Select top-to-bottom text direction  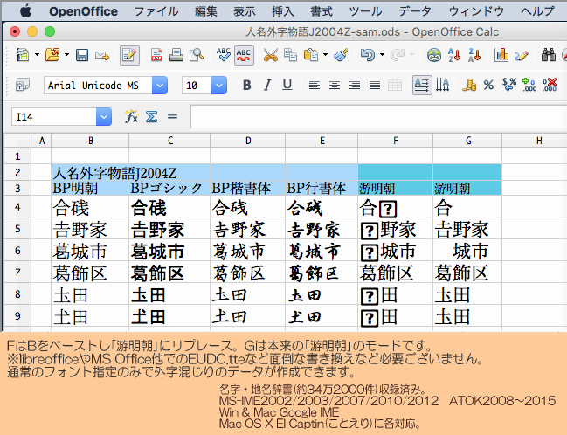coord(442,86)
